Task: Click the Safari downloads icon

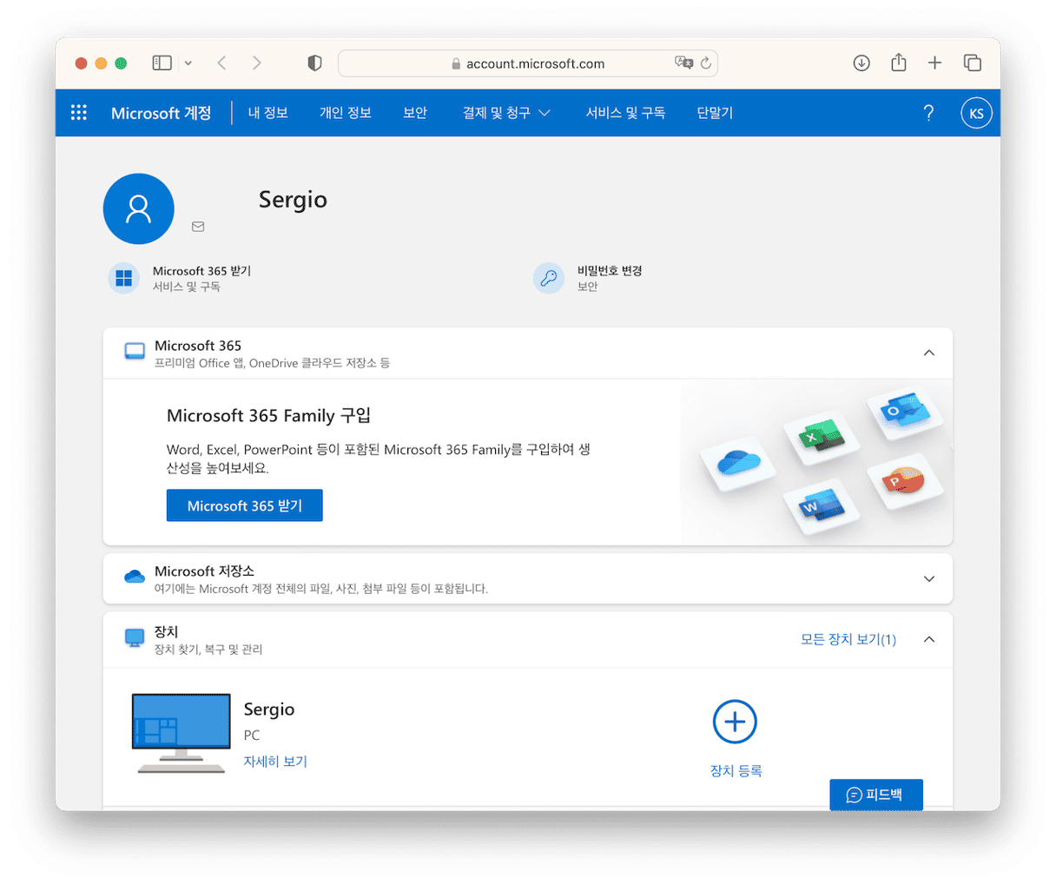Action: coord(861,63)
